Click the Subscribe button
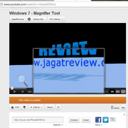 point(36,19)
